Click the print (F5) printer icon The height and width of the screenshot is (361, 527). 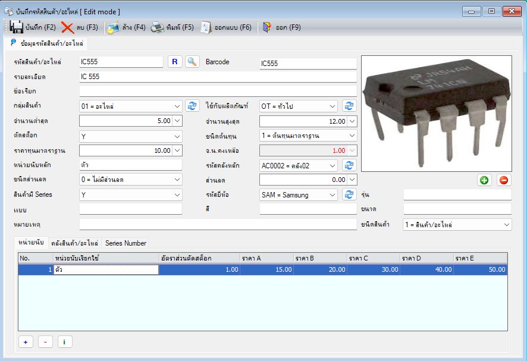(x=157, y=27)
